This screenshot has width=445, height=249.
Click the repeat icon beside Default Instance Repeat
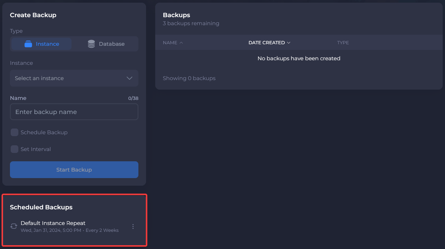click(x=14, y=226)
